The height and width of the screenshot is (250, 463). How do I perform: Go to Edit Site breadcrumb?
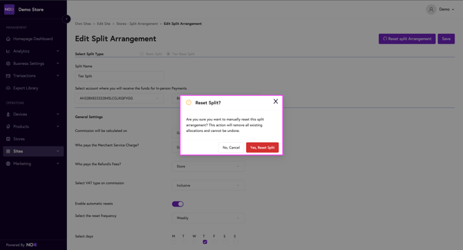point(104,23)
